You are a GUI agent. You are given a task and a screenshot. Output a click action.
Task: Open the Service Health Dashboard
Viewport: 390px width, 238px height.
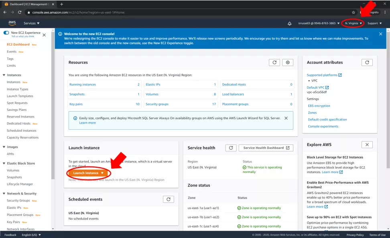[266, 148]
